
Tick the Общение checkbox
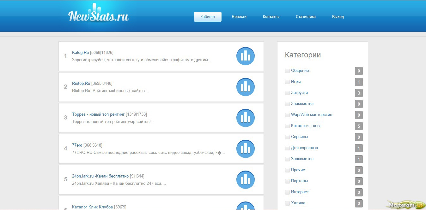point(287,71)
